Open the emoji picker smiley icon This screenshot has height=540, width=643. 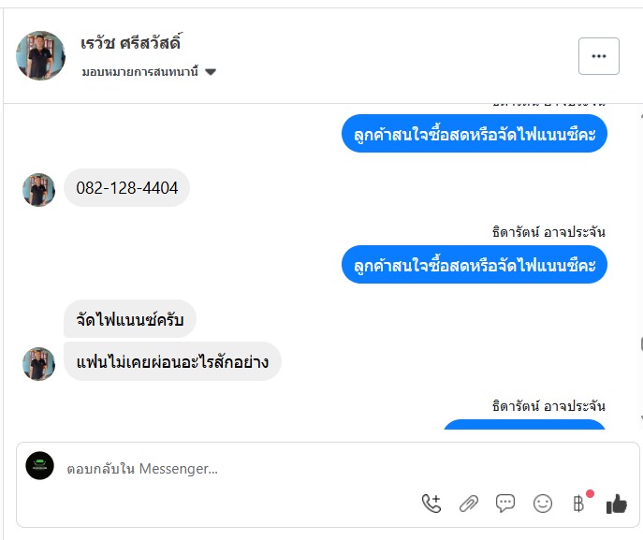tap(543, 504)
